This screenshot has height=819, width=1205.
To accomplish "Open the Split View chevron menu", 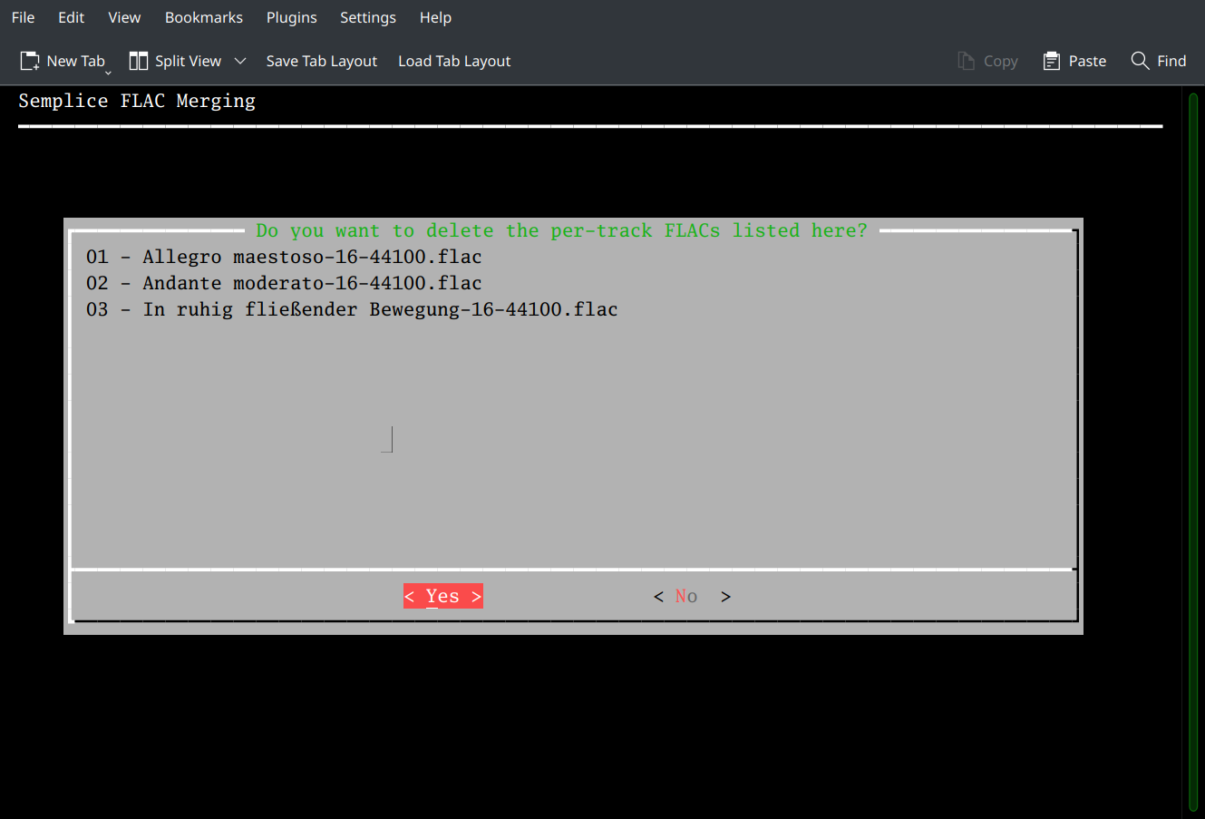I will 240,60.
